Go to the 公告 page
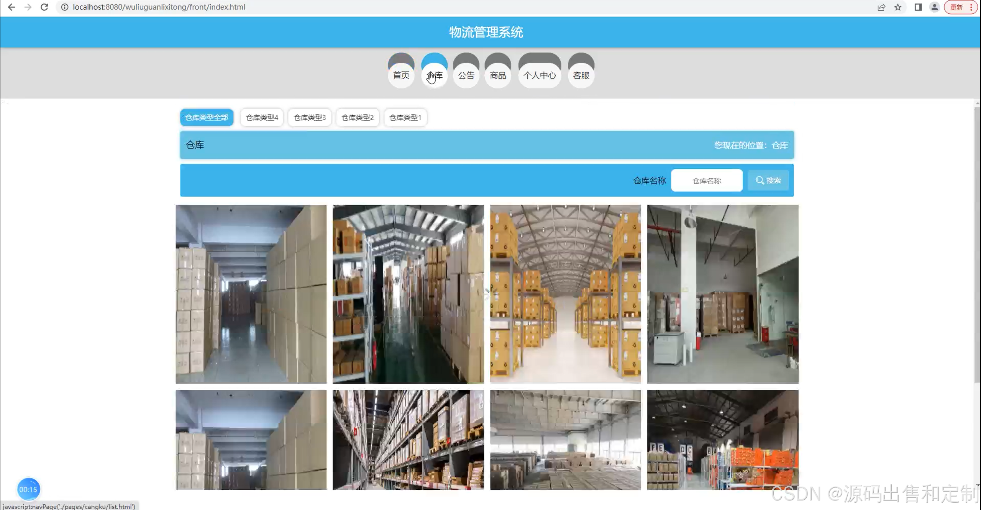 (466, 75)
